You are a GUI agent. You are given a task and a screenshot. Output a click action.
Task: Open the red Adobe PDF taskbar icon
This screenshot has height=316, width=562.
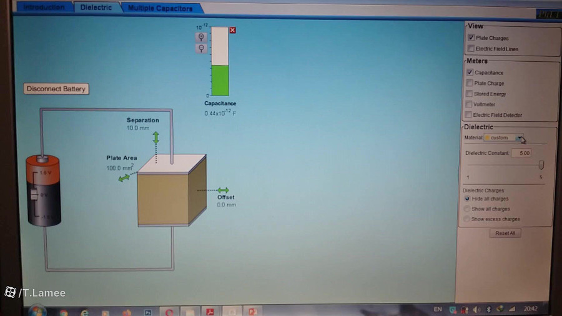(x=210, y=312)
